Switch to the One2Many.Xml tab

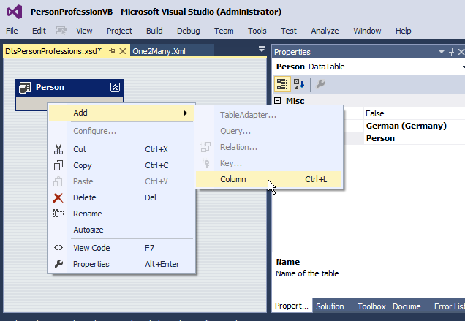pyautogui.click(x=172, y=51)
